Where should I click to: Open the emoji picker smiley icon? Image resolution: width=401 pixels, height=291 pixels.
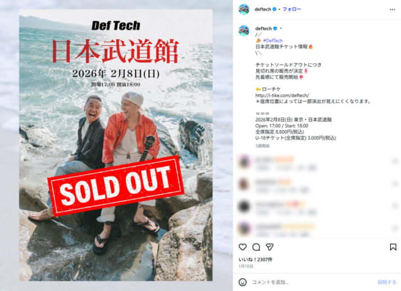(x=243, y=282)
